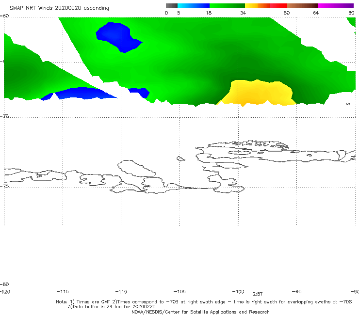
Task: Click the "2:57" swath time label
Action: (x=258, y=294)
